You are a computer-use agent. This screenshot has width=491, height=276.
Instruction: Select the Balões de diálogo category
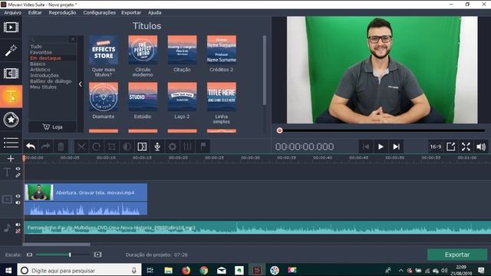point(51,81)
